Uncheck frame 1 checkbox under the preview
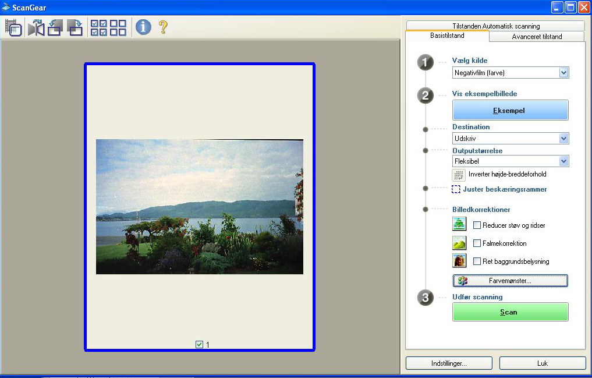 point(200,344)
